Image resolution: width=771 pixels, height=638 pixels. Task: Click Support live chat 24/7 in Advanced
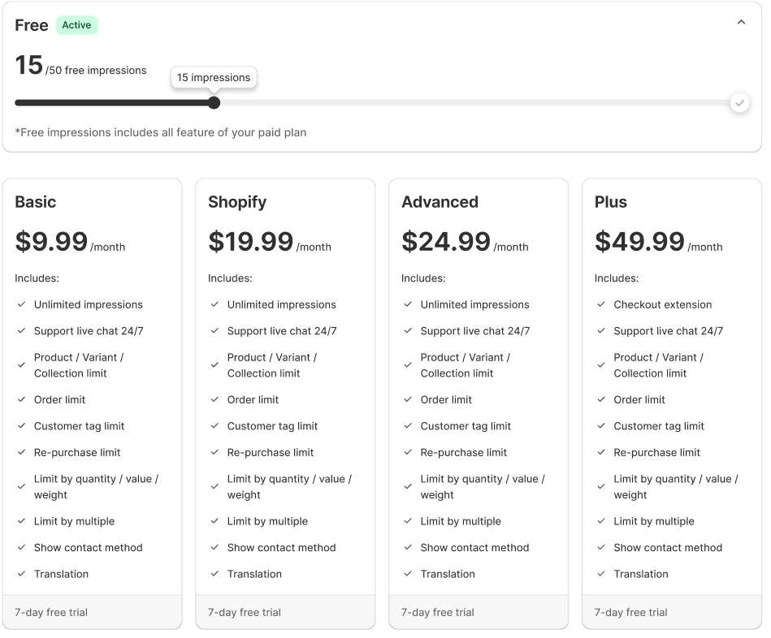[475, 331]
